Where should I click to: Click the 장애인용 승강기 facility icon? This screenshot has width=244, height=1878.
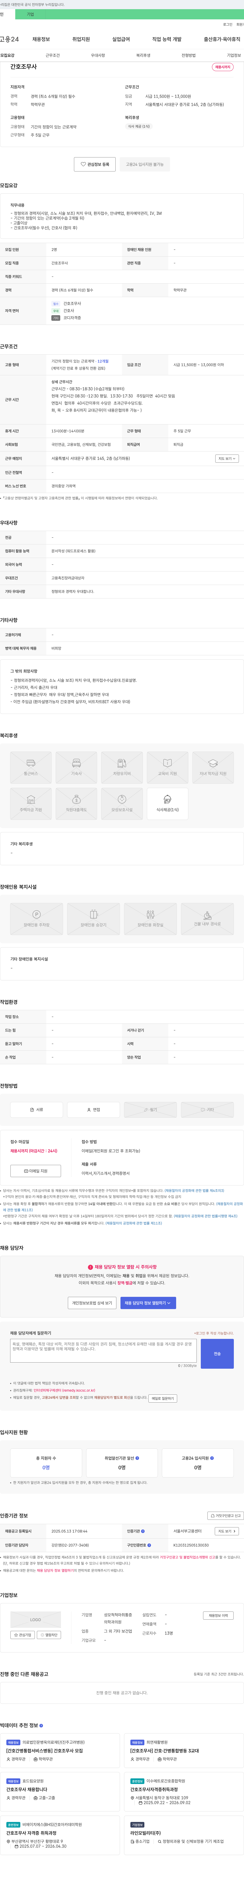(93, 918)
